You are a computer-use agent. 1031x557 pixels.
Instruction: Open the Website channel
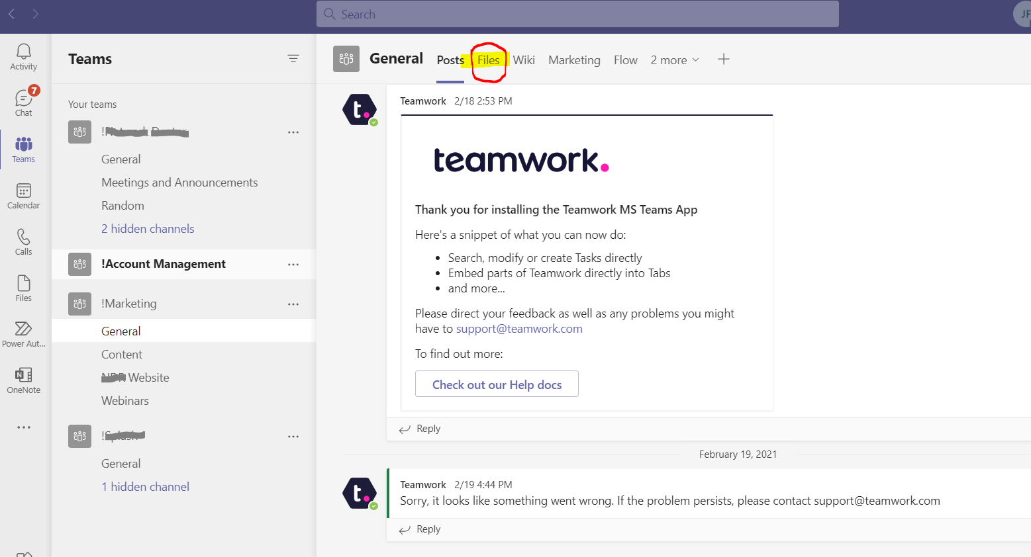point(135,378)
